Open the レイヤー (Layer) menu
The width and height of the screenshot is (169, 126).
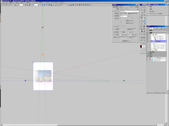[35, 2]
